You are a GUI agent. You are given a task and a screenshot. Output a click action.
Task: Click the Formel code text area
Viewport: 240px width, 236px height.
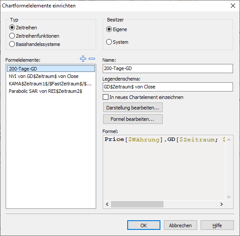tap(164, 168)
